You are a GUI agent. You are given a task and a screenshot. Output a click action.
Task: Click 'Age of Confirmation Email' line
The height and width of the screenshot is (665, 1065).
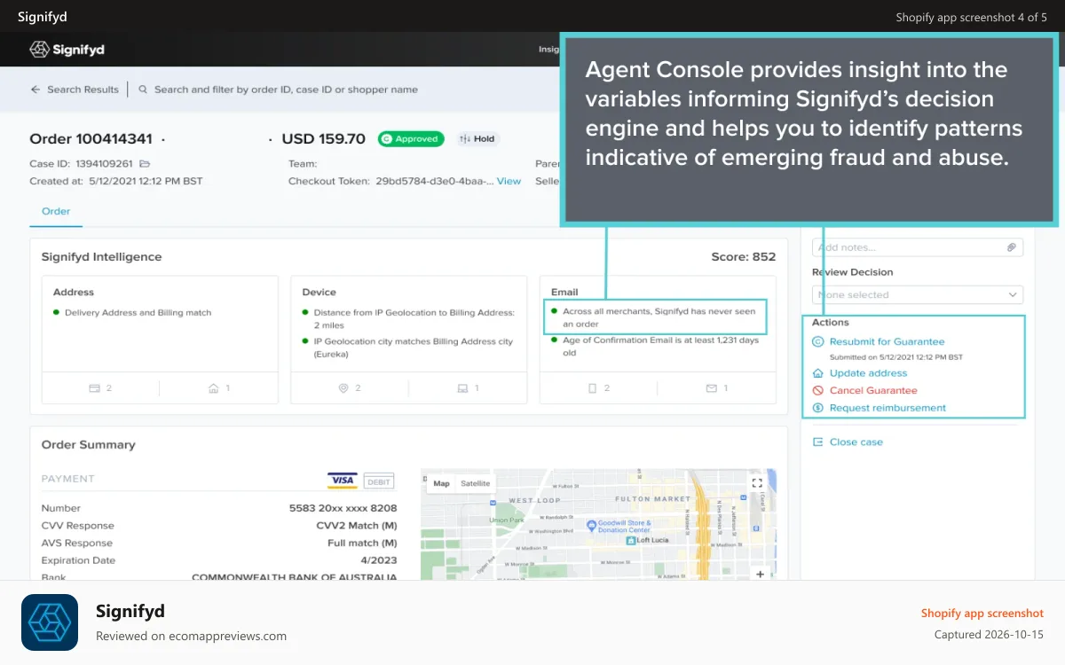660,347
